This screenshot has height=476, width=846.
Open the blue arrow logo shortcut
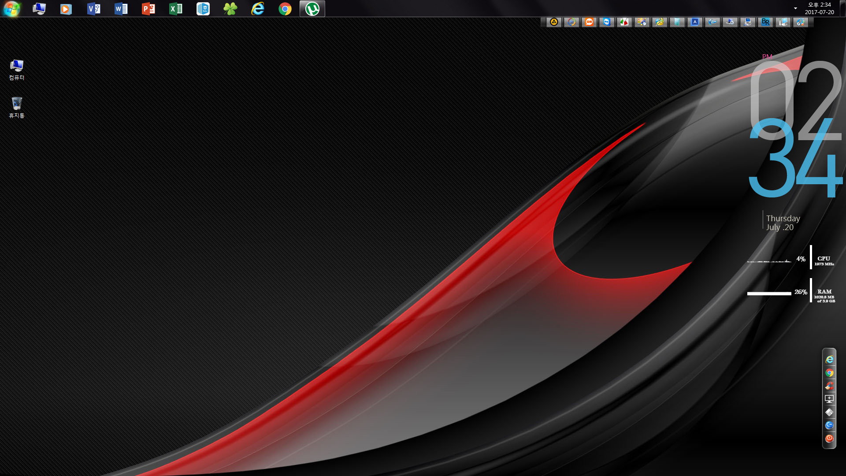[x=712, y=22]
